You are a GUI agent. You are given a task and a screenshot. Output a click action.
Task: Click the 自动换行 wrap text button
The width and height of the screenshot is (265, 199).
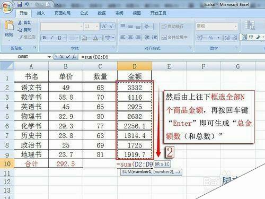coord(172,27)
